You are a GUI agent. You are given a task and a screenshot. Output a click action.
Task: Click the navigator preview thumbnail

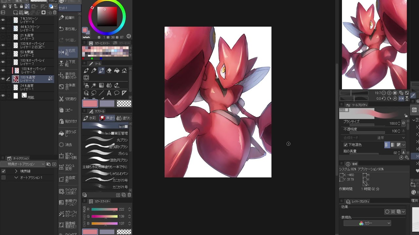click(x=374, y=44)
